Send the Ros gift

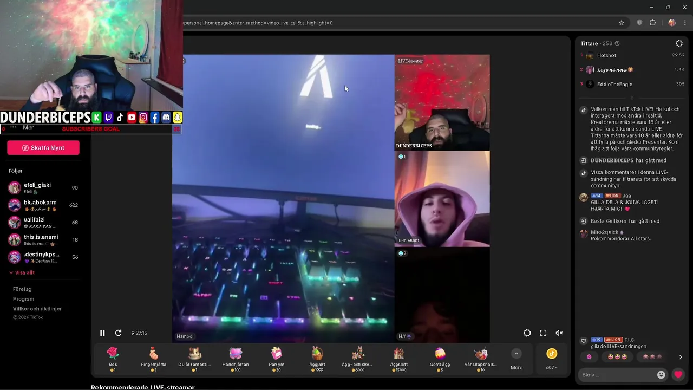(113, 359)
